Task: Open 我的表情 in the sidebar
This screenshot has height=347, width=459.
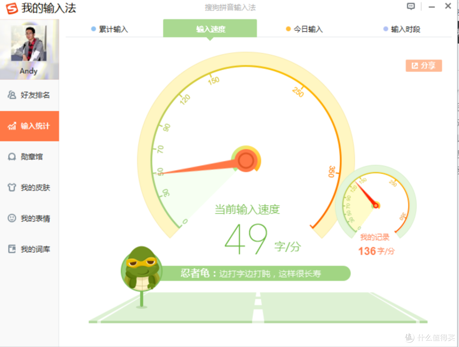Action: (29, 218)
